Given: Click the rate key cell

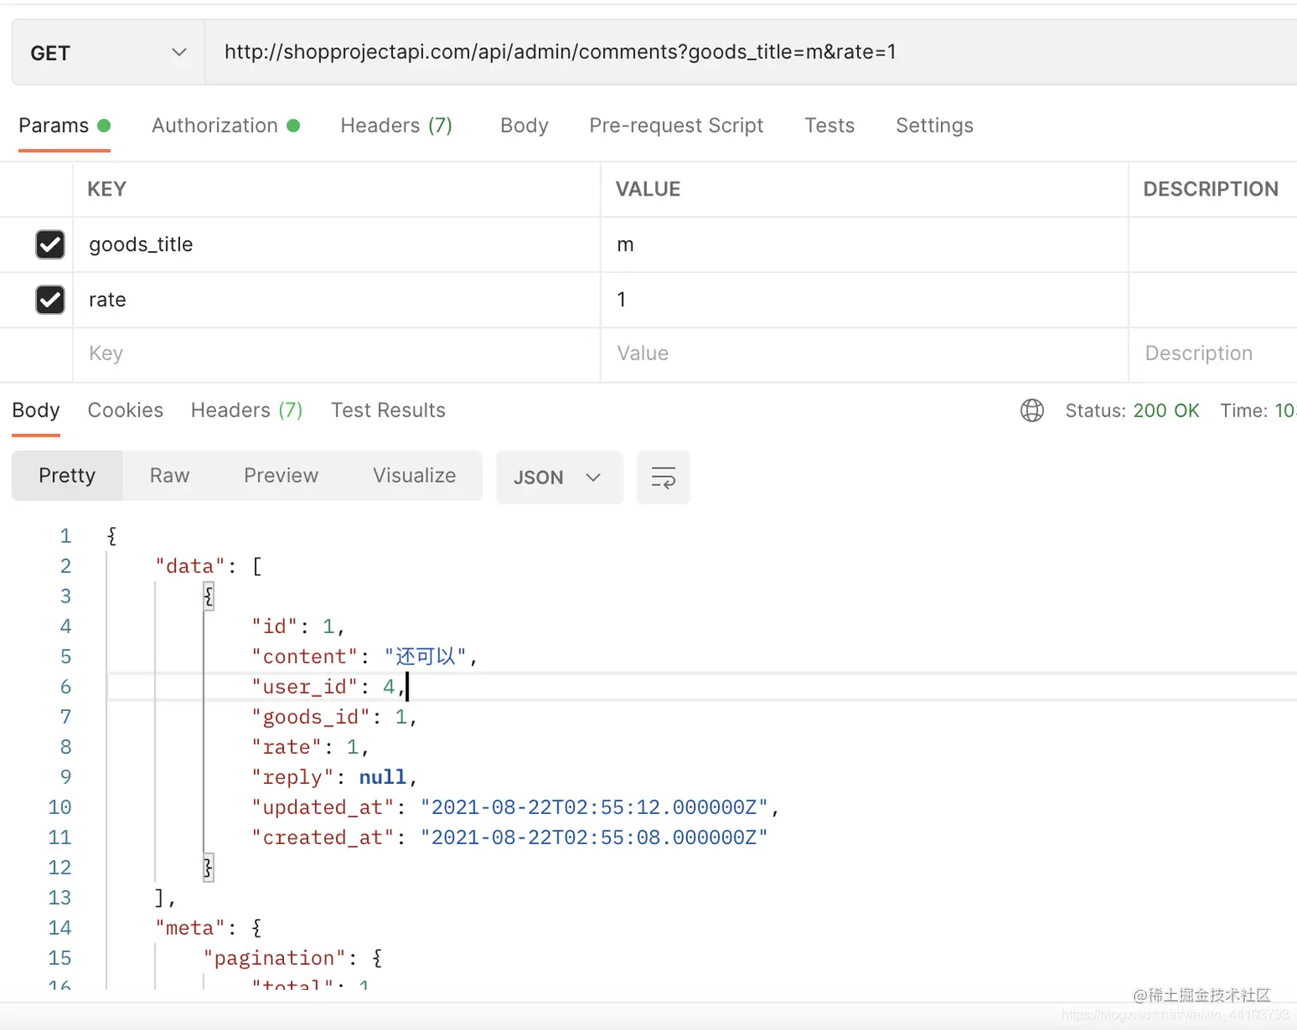Looking at the screenshot, I should (x=336, y=299).
